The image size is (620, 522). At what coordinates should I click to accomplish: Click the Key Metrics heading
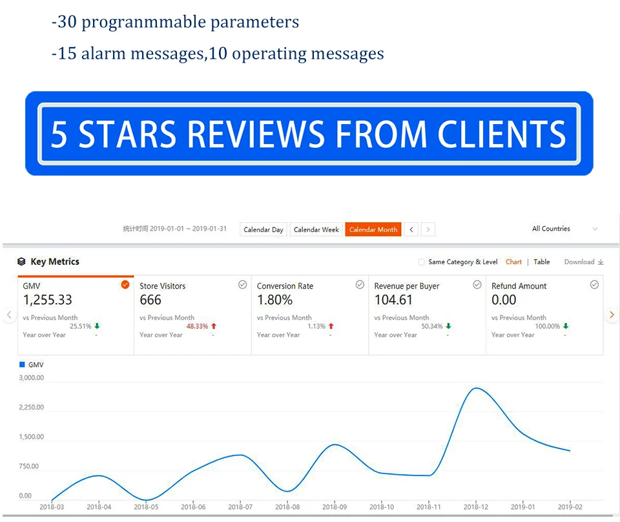[x=55, y=262]
